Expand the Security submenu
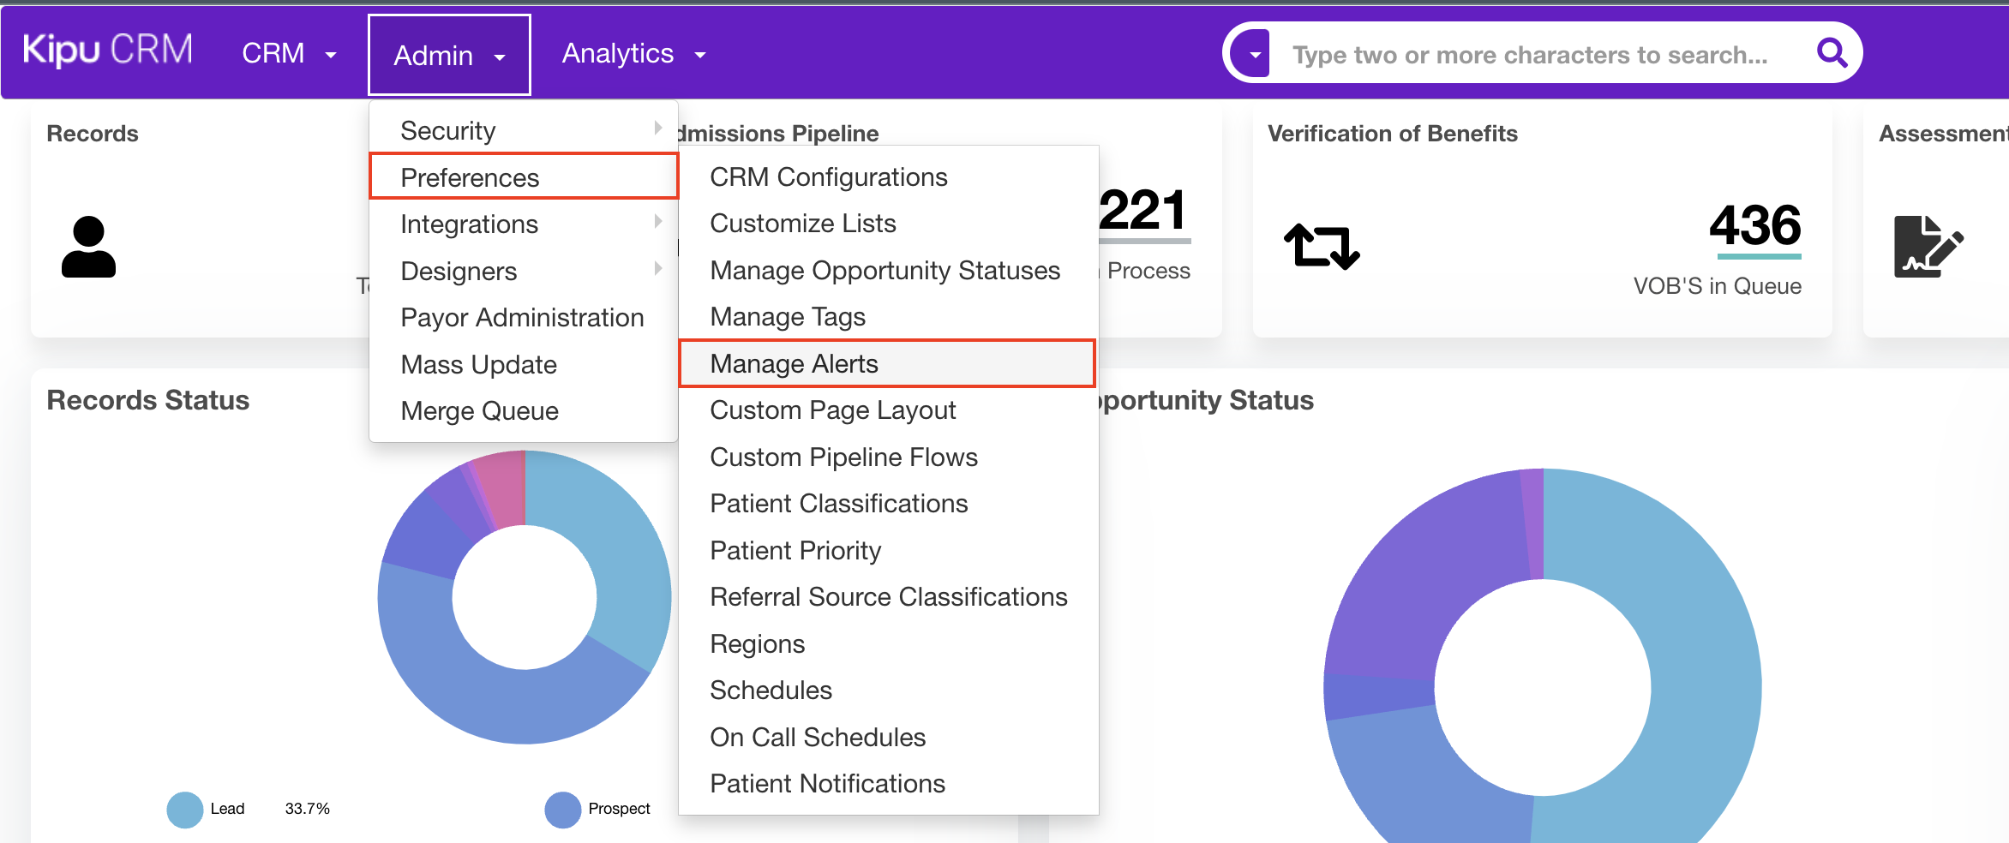 pos(524,130)
